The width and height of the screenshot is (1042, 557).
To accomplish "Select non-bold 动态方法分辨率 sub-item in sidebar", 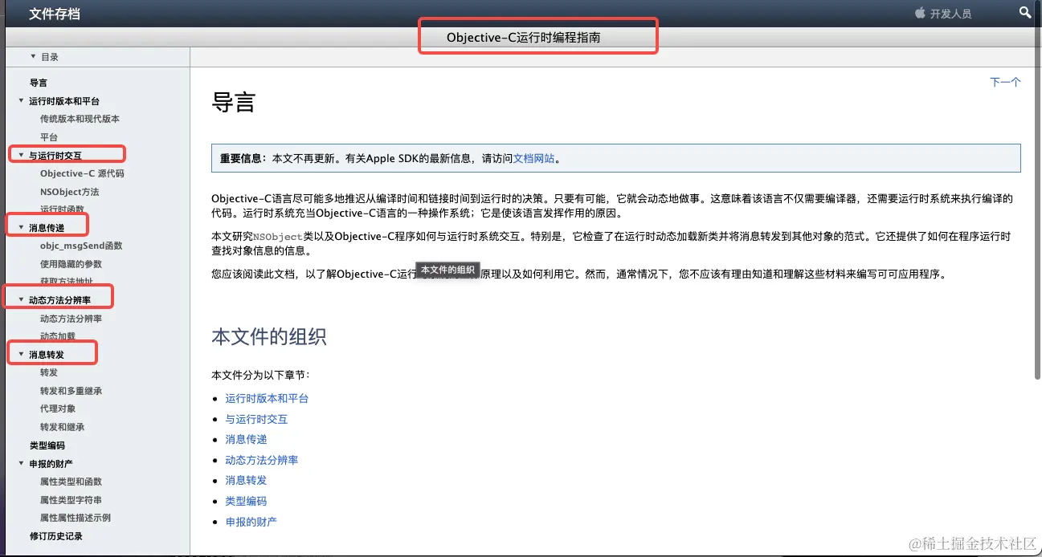I will (71, 319).
